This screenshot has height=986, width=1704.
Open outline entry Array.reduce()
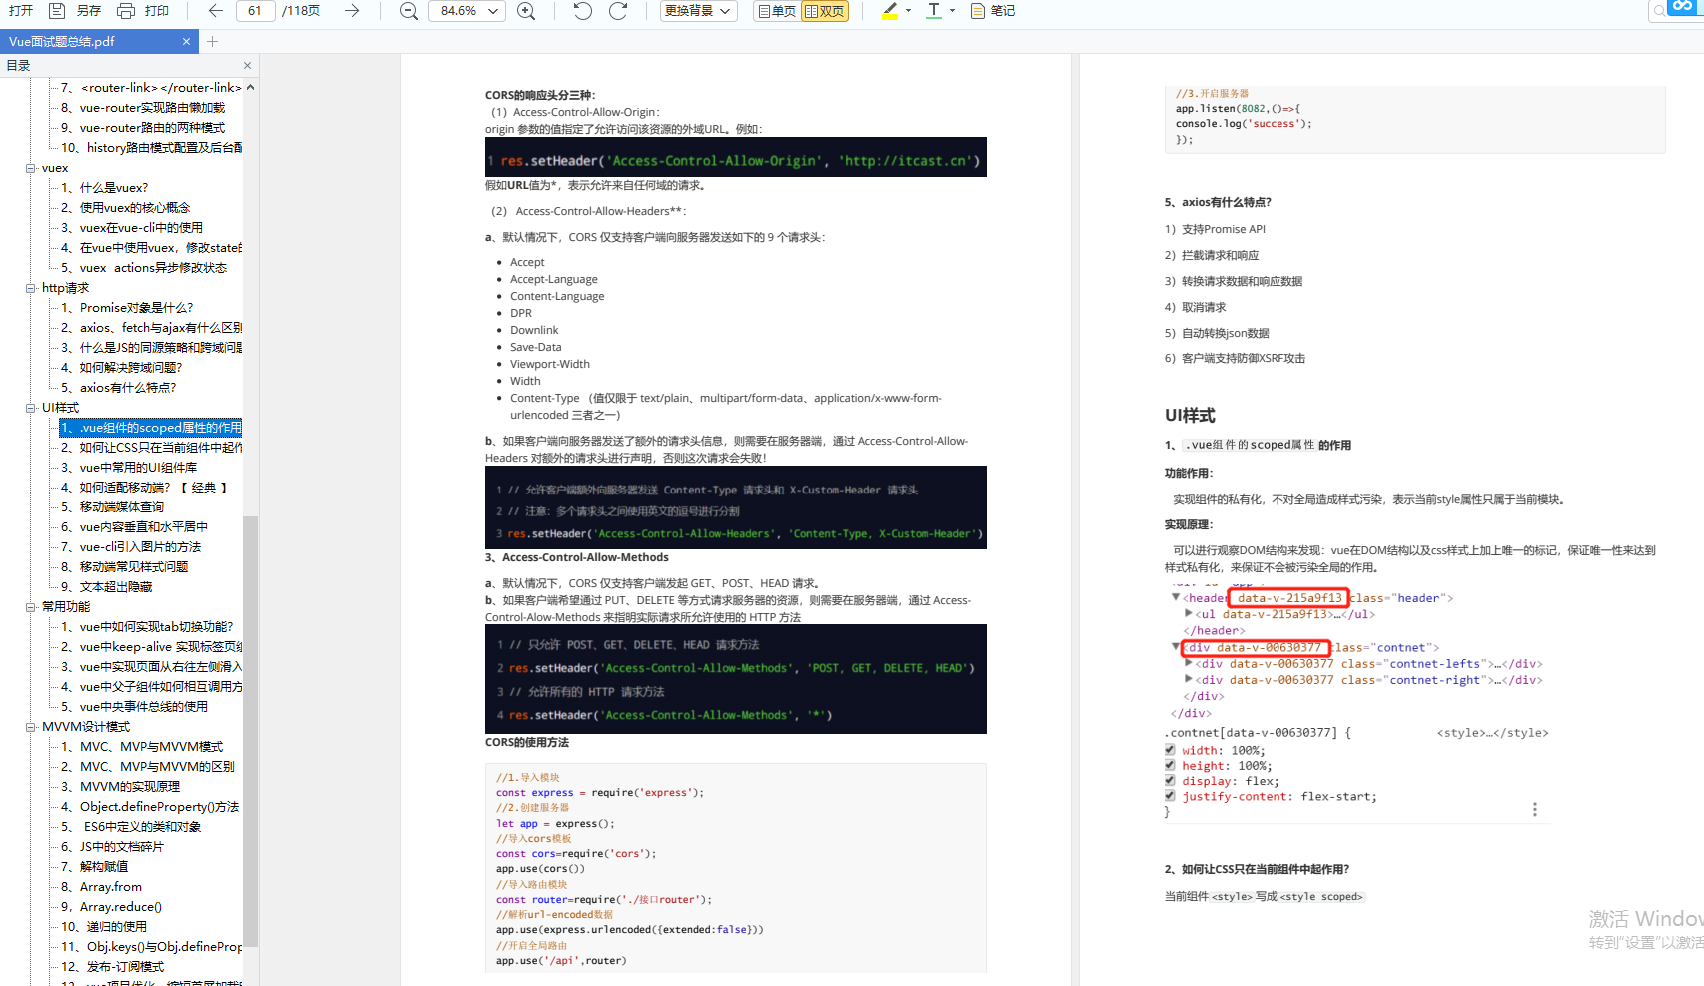pyautogui.click(x=112, y=907)
